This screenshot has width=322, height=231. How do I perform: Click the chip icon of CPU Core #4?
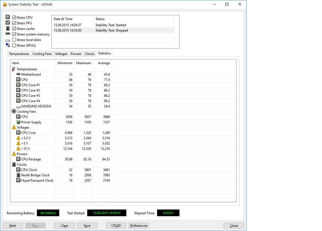pos(18,101)
